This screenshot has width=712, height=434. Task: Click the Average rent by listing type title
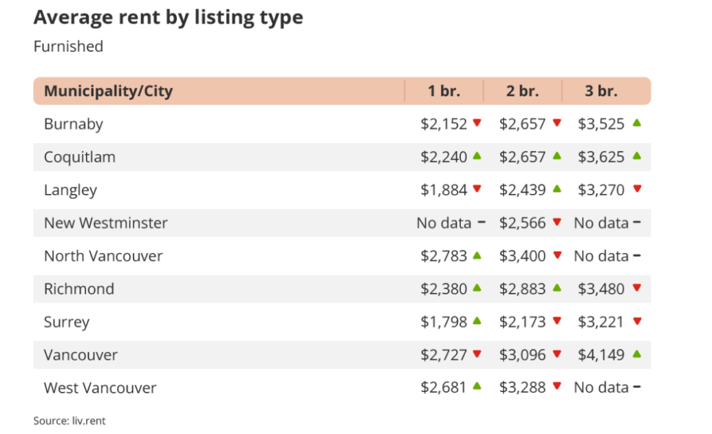tap(168, 17)
